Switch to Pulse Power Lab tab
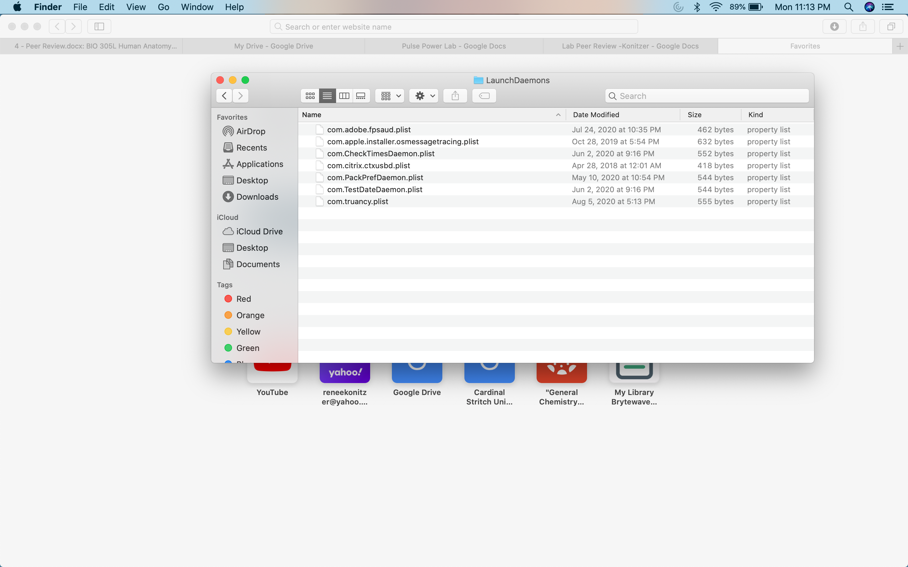Viewport: 908px width, 567px height. pyautogui.click(x=454, y=46)
